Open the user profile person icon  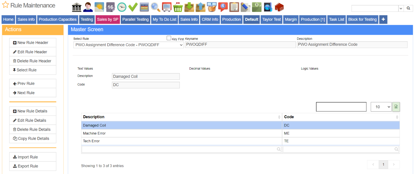88,7
